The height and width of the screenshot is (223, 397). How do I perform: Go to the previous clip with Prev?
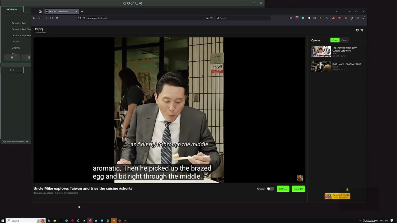[283, 189]
